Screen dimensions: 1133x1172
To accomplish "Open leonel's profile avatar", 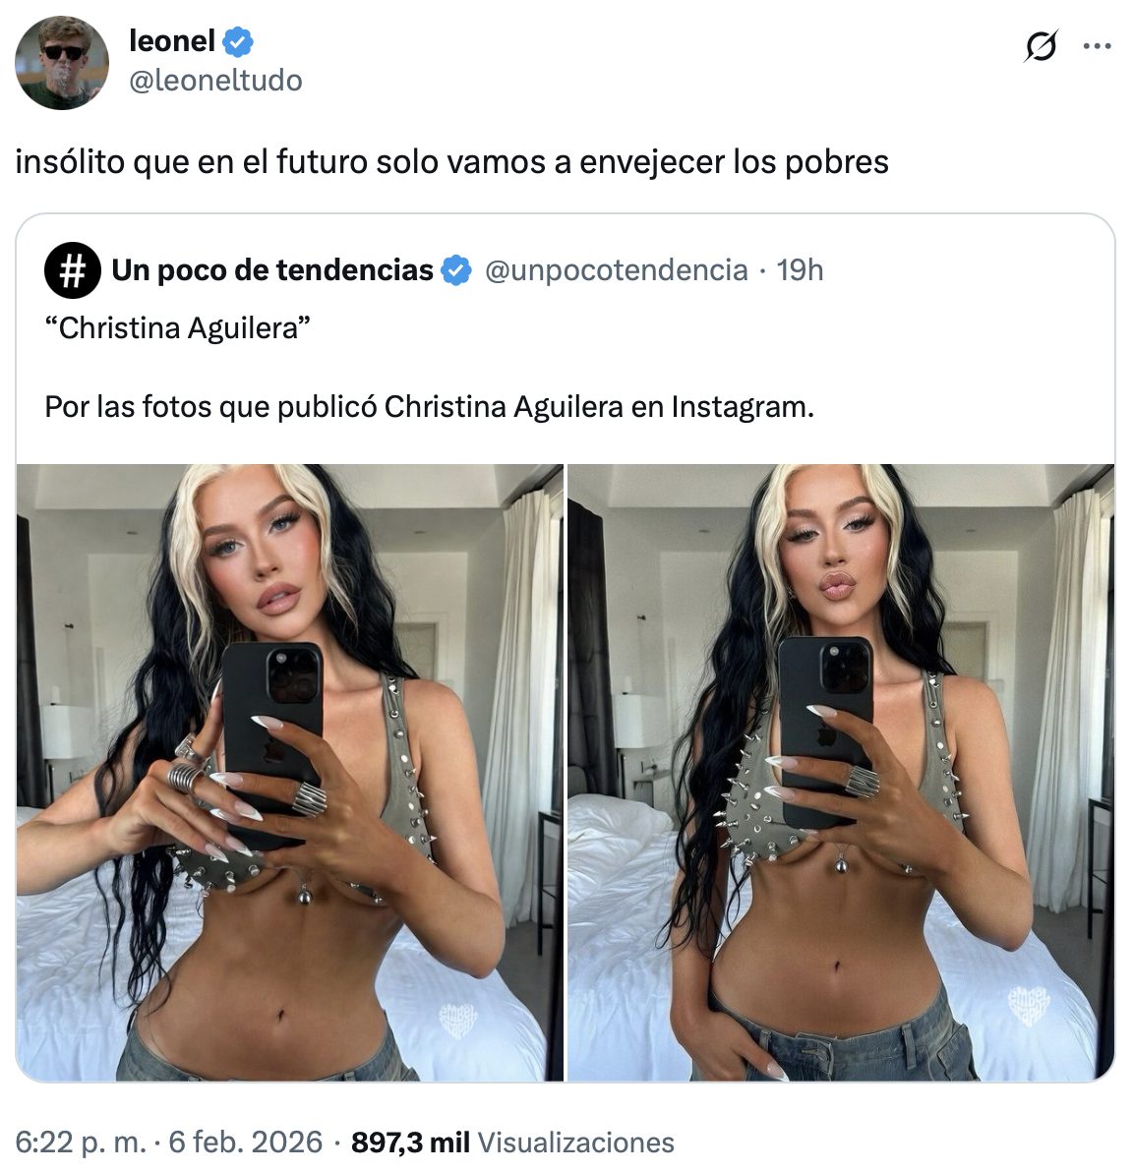I will coord(62,63).
